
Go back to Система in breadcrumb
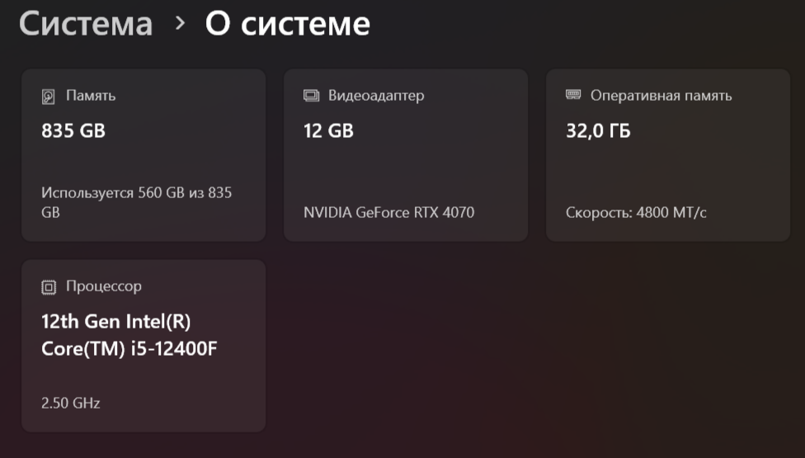click(86, 24)
